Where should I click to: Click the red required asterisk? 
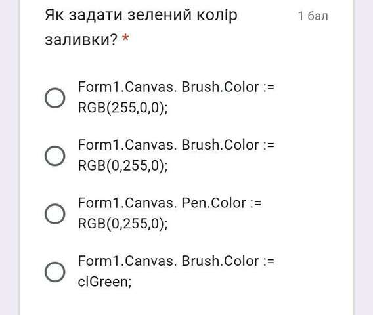click(125, 38)
